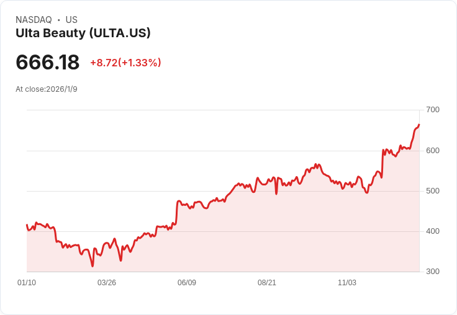Click the NASDAQ exchange label

[34, 20]
